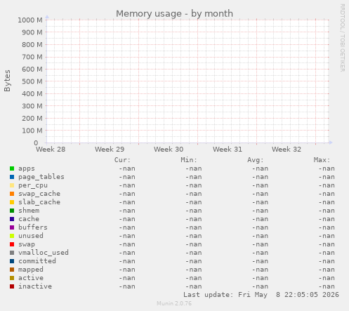Click the vmalloc_used gray swatch
Image resolution: width=349 pixels, height=311 pixels.
point(12,253)
